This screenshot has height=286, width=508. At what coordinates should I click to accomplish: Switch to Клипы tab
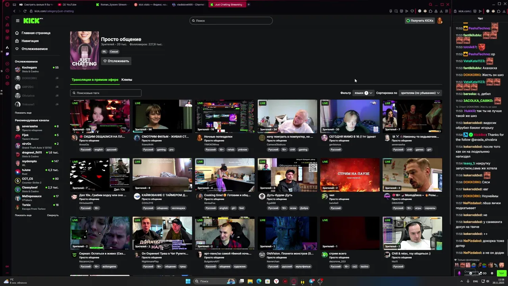coord(127,79)
